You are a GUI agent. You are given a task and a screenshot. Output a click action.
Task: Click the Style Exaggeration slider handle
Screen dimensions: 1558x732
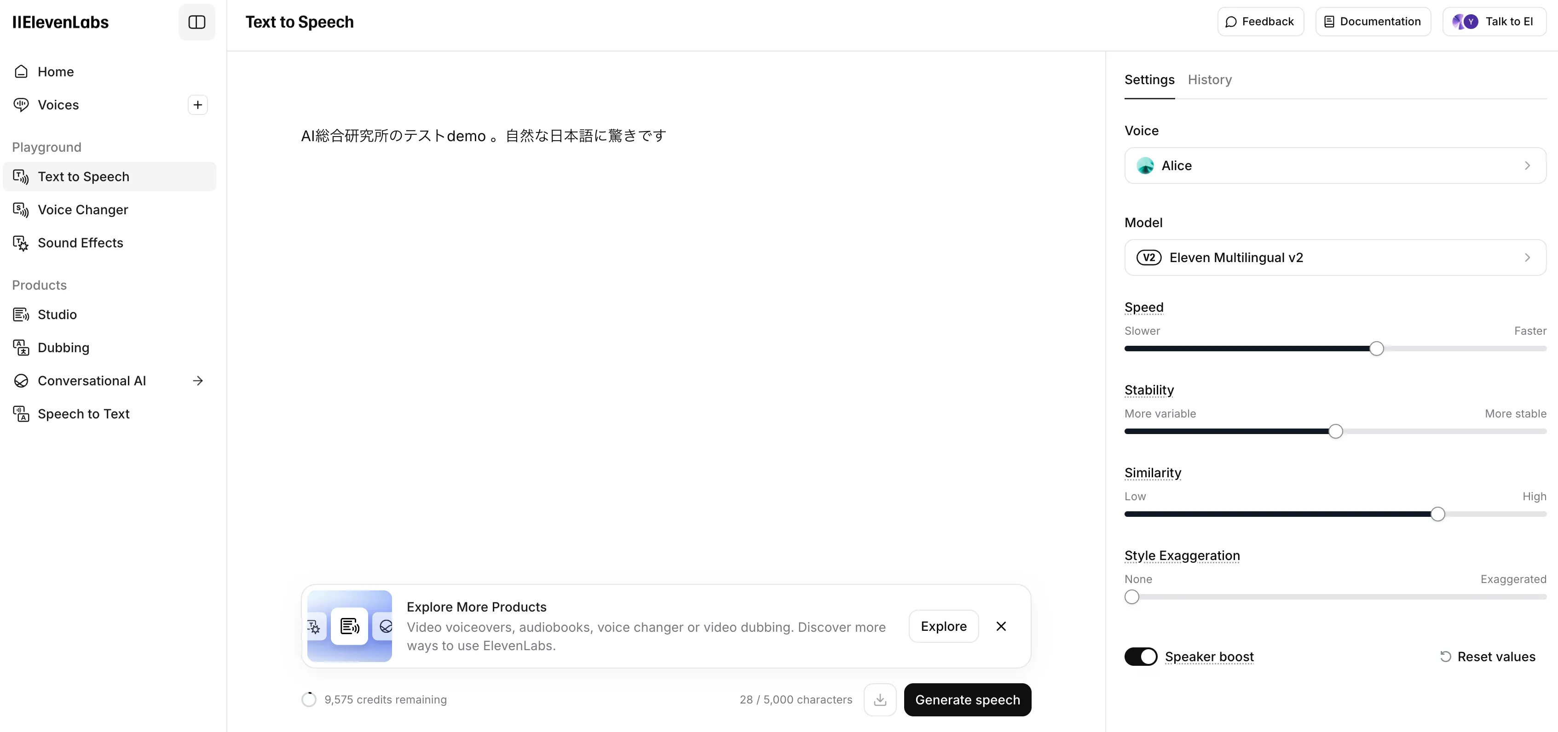click(1131, 597)
